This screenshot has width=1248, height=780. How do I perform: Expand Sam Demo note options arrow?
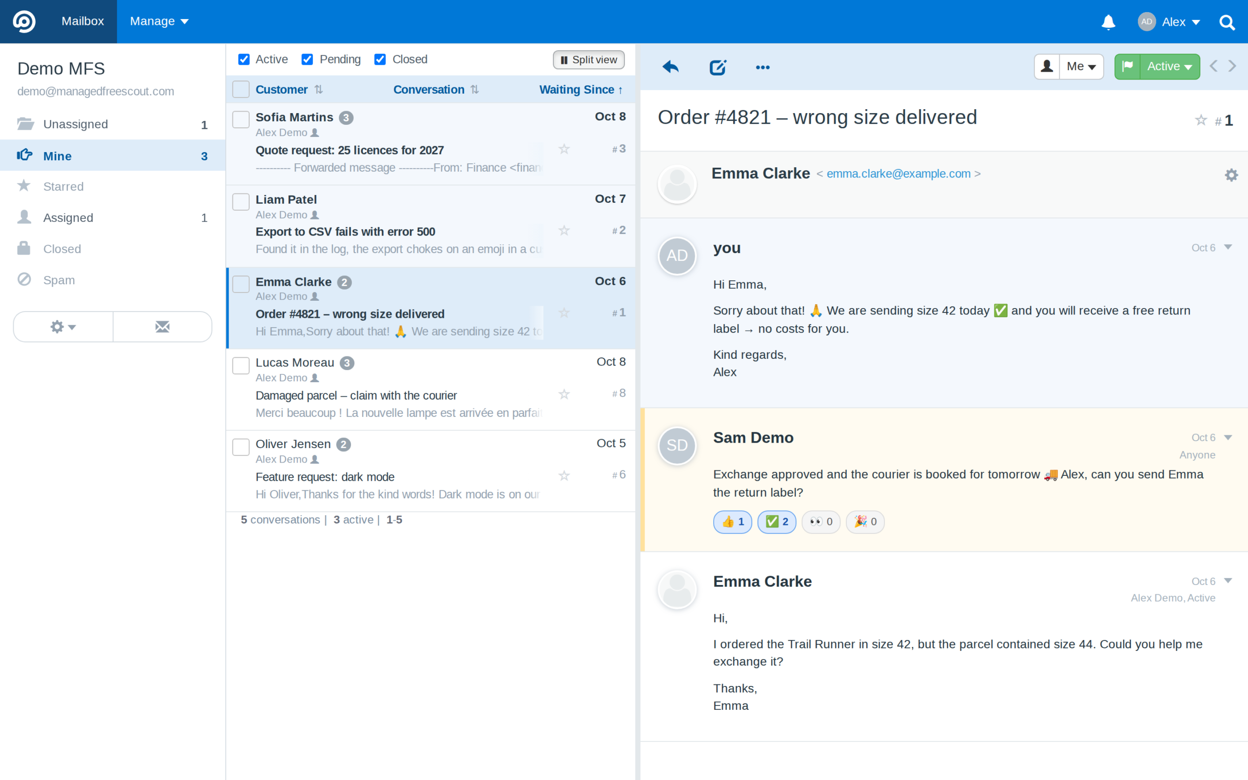coord(1228,437)
